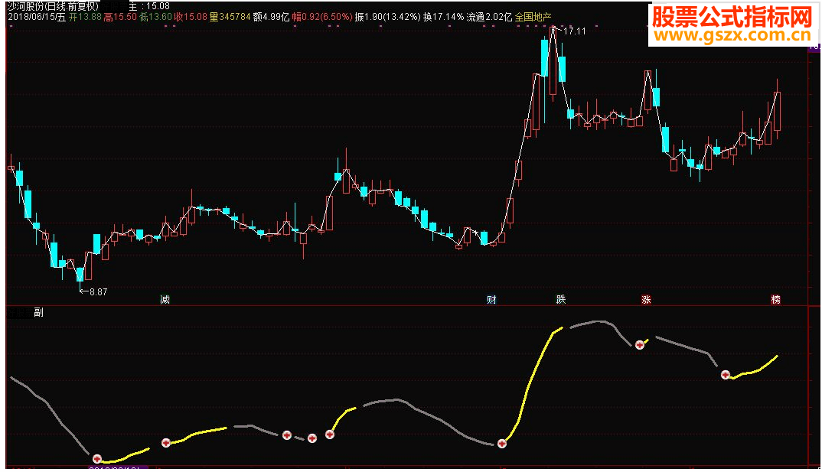Click the stock title 沙河股份(日线 前复权)

[53, 6]
